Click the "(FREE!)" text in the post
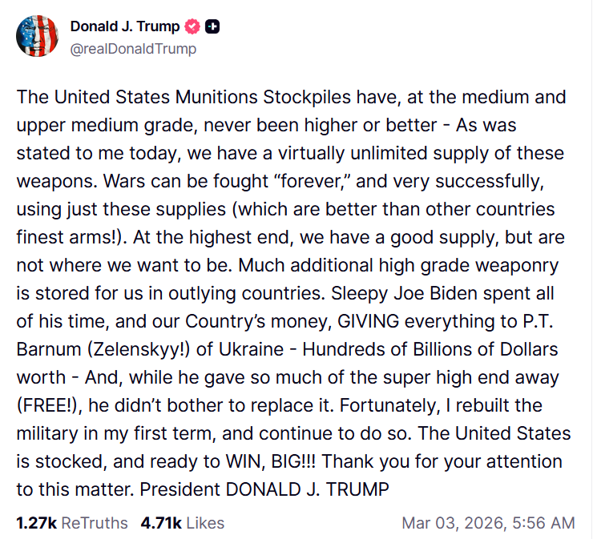Viewport: 593px width, 539px height. coord(50,406)
